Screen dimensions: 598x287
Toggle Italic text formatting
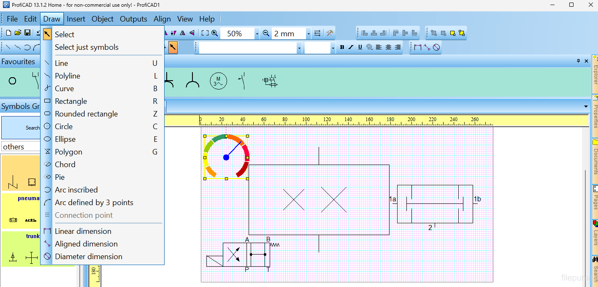click(351, 48)
